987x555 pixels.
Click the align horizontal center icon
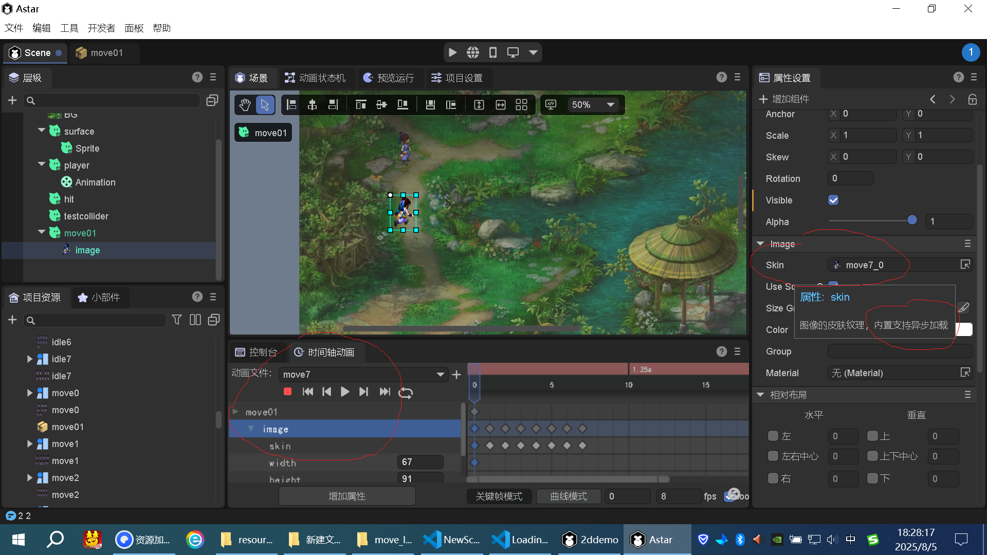312,105
